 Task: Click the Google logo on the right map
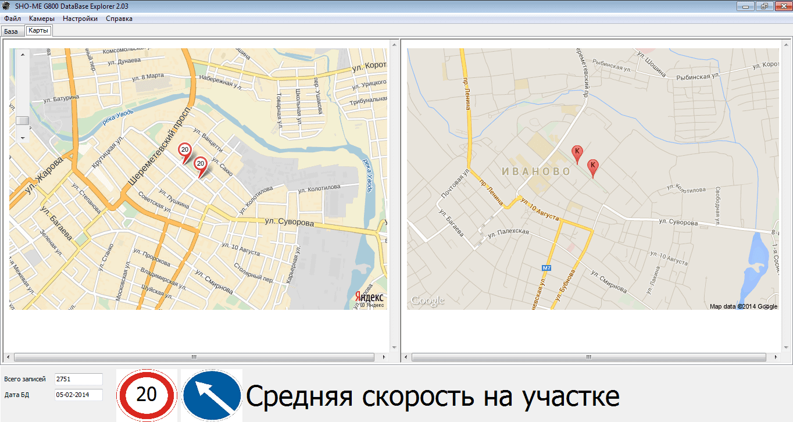click(427, 301)
